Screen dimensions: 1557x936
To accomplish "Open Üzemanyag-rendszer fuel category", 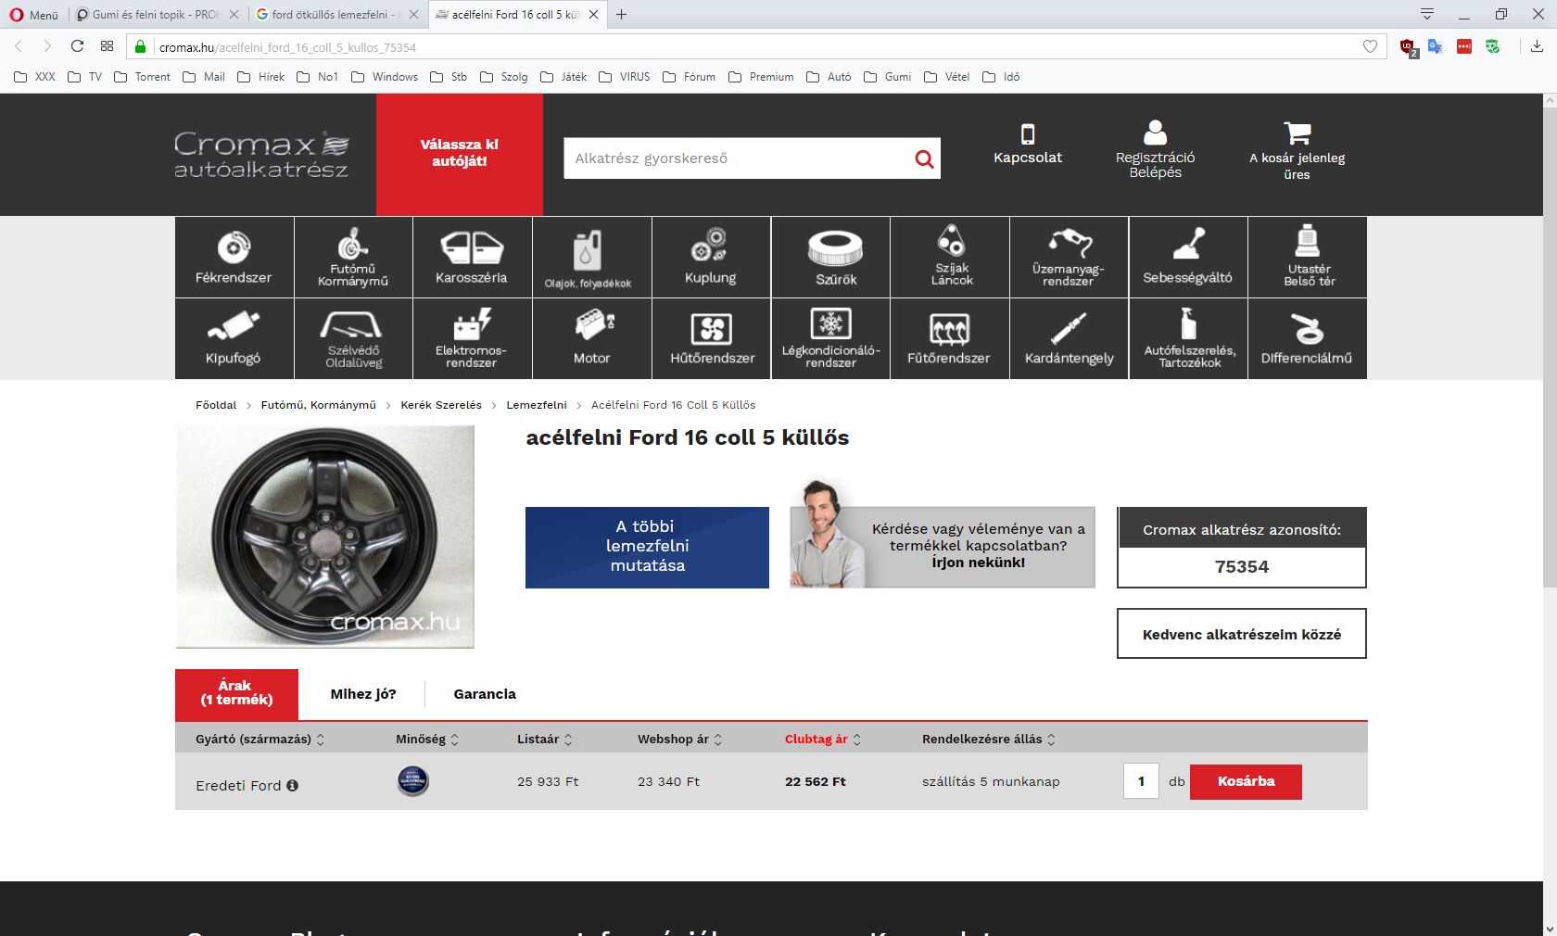I will pyautogui.click(x=1070, y=258).
